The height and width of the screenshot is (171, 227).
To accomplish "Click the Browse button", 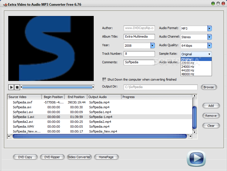I will (x=209, y=87).
